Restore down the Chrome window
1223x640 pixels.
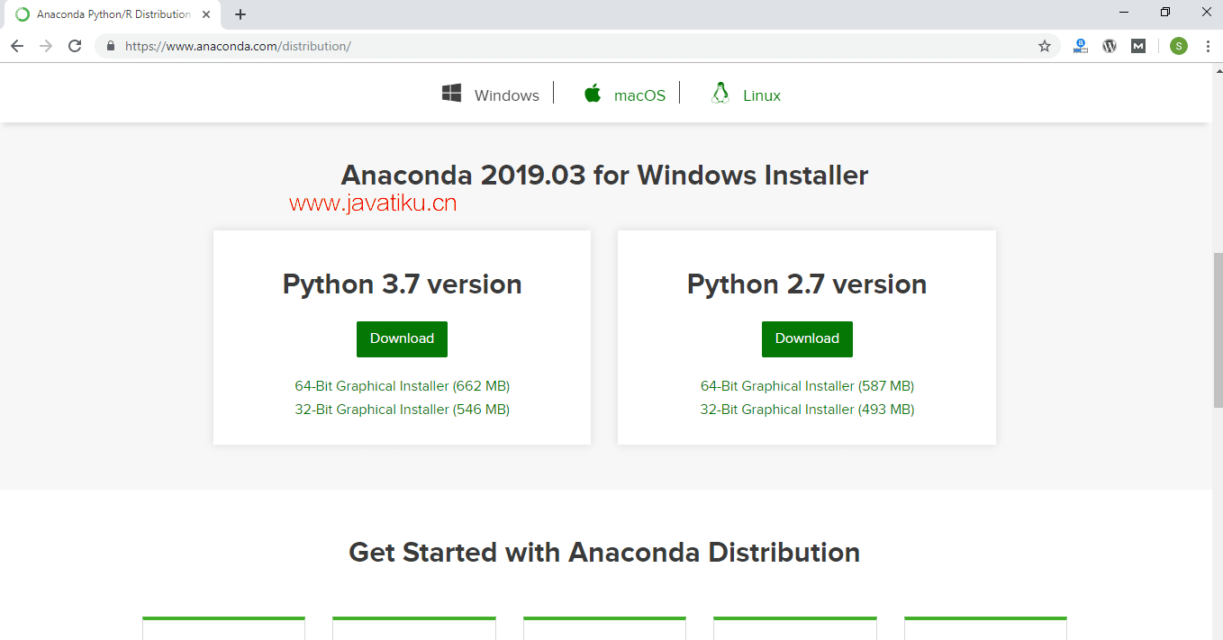(1165, 13)
